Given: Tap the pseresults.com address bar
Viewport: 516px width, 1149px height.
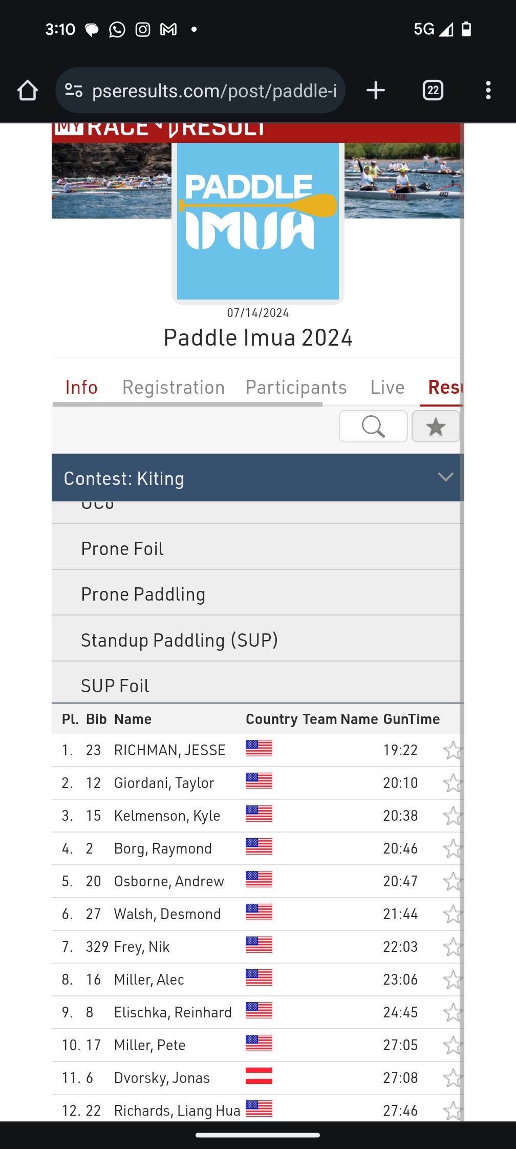Looking at the screenshot, I should click(214, 91).
